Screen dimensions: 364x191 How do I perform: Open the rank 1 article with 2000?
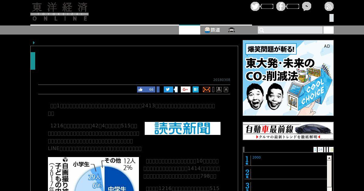pos(256,157)
